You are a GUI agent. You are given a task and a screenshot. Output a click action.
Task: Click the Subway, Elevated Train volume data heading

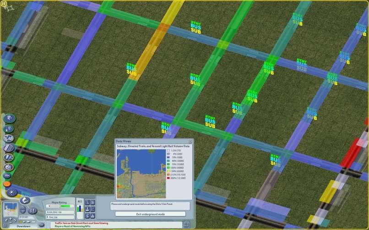coord(153,146)
